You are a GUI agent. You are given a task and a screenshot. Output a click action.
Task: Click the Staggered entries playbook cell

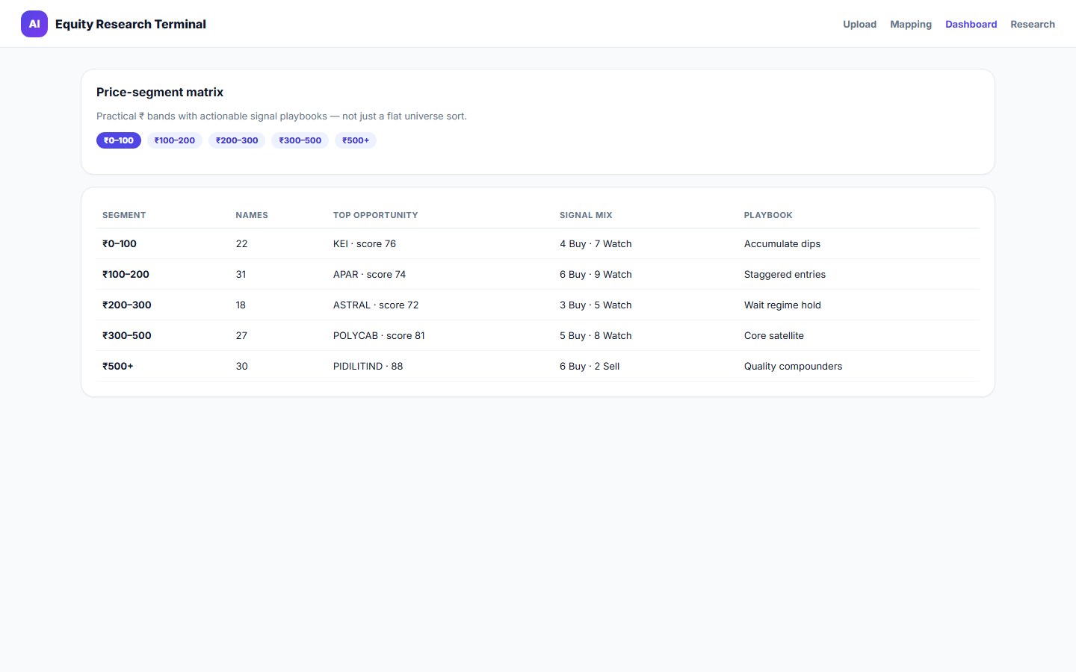pos(785,275)
